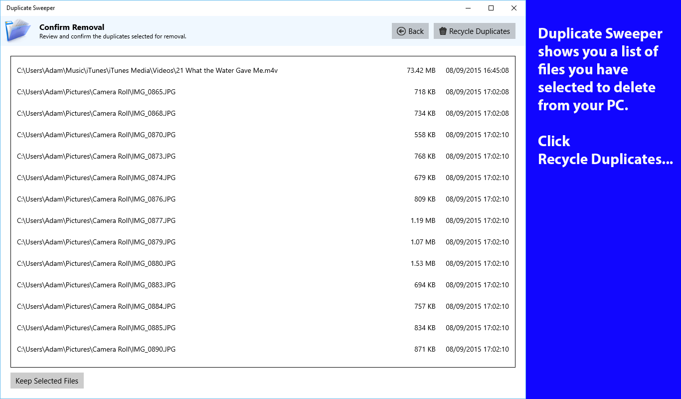
Task: Click the Confirm Removal folder icon
Action: pyautogui.click(x=17, y=30)
